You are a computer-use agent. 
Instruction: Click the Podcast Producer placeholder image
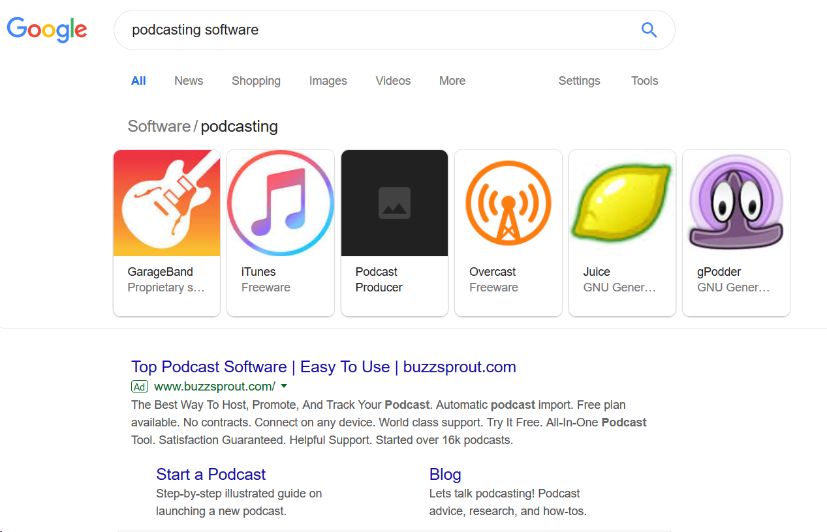pyautogui.click(x=394, y=203)
